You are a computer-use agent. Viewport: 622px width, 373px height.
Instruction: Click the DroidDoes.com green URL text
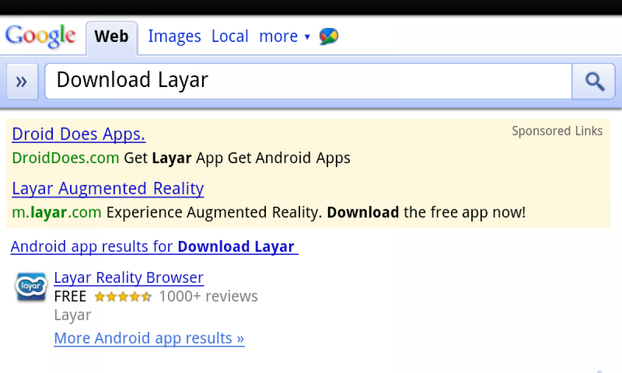65,158
